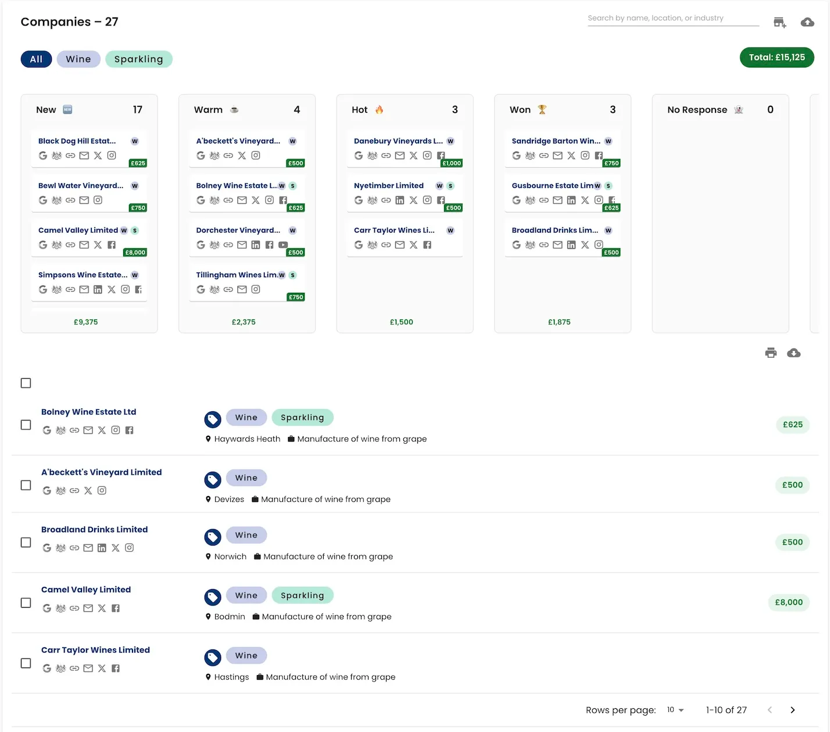Select the All filter tab
The image size is (830, 732).
click(x=36, y=59)
